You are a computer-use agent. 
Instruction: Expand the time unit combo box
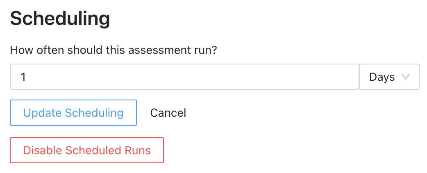click(x=389, y=77)
